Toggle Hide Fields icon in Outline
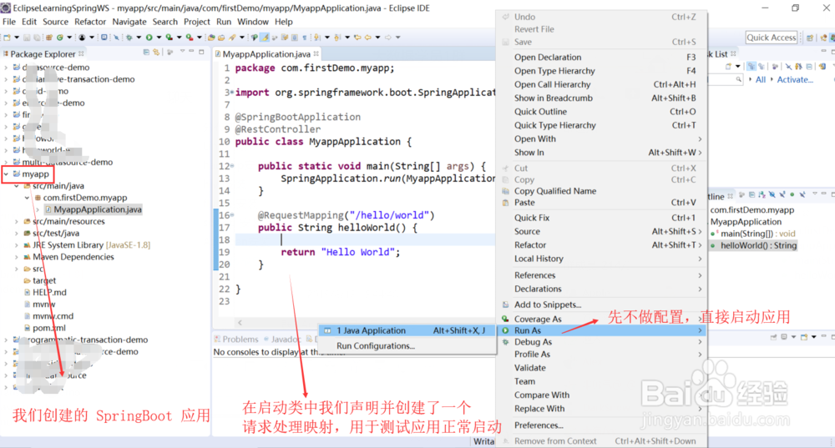Screen dimensions: 835x448 pyautogui.click(x=772, y=195)
